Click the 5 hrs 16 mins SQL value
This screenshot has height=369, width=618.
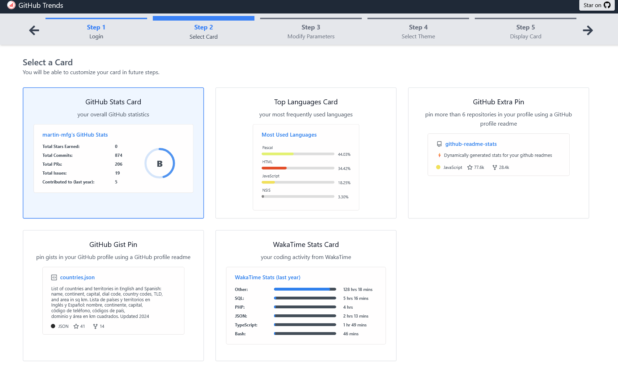tap(356, 298)
